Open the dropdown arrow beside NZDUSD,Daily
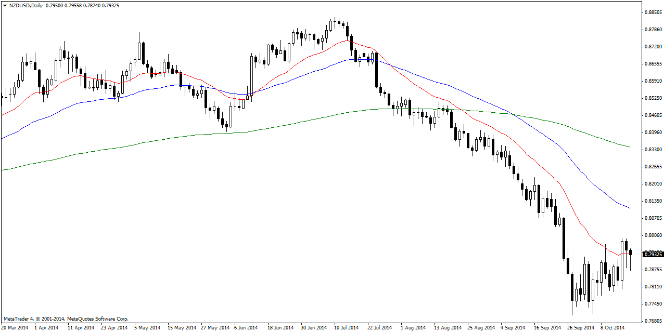The width and height of the screenshot is (664, 332). [5, 5]
